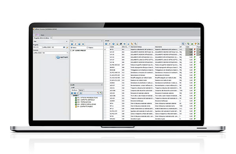Image resolution: width=236 pixels, height=154 pixels.
Task: Click the pencil edit icon in the Articoli toolbar
Action: [110, 44]
